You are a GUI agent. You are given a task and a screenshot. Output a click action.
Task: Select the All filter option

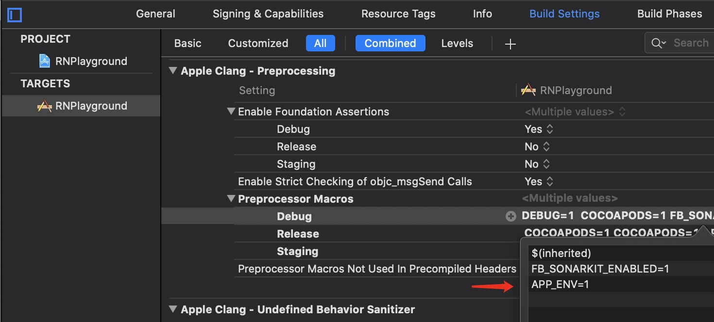(x=320, y=43)
